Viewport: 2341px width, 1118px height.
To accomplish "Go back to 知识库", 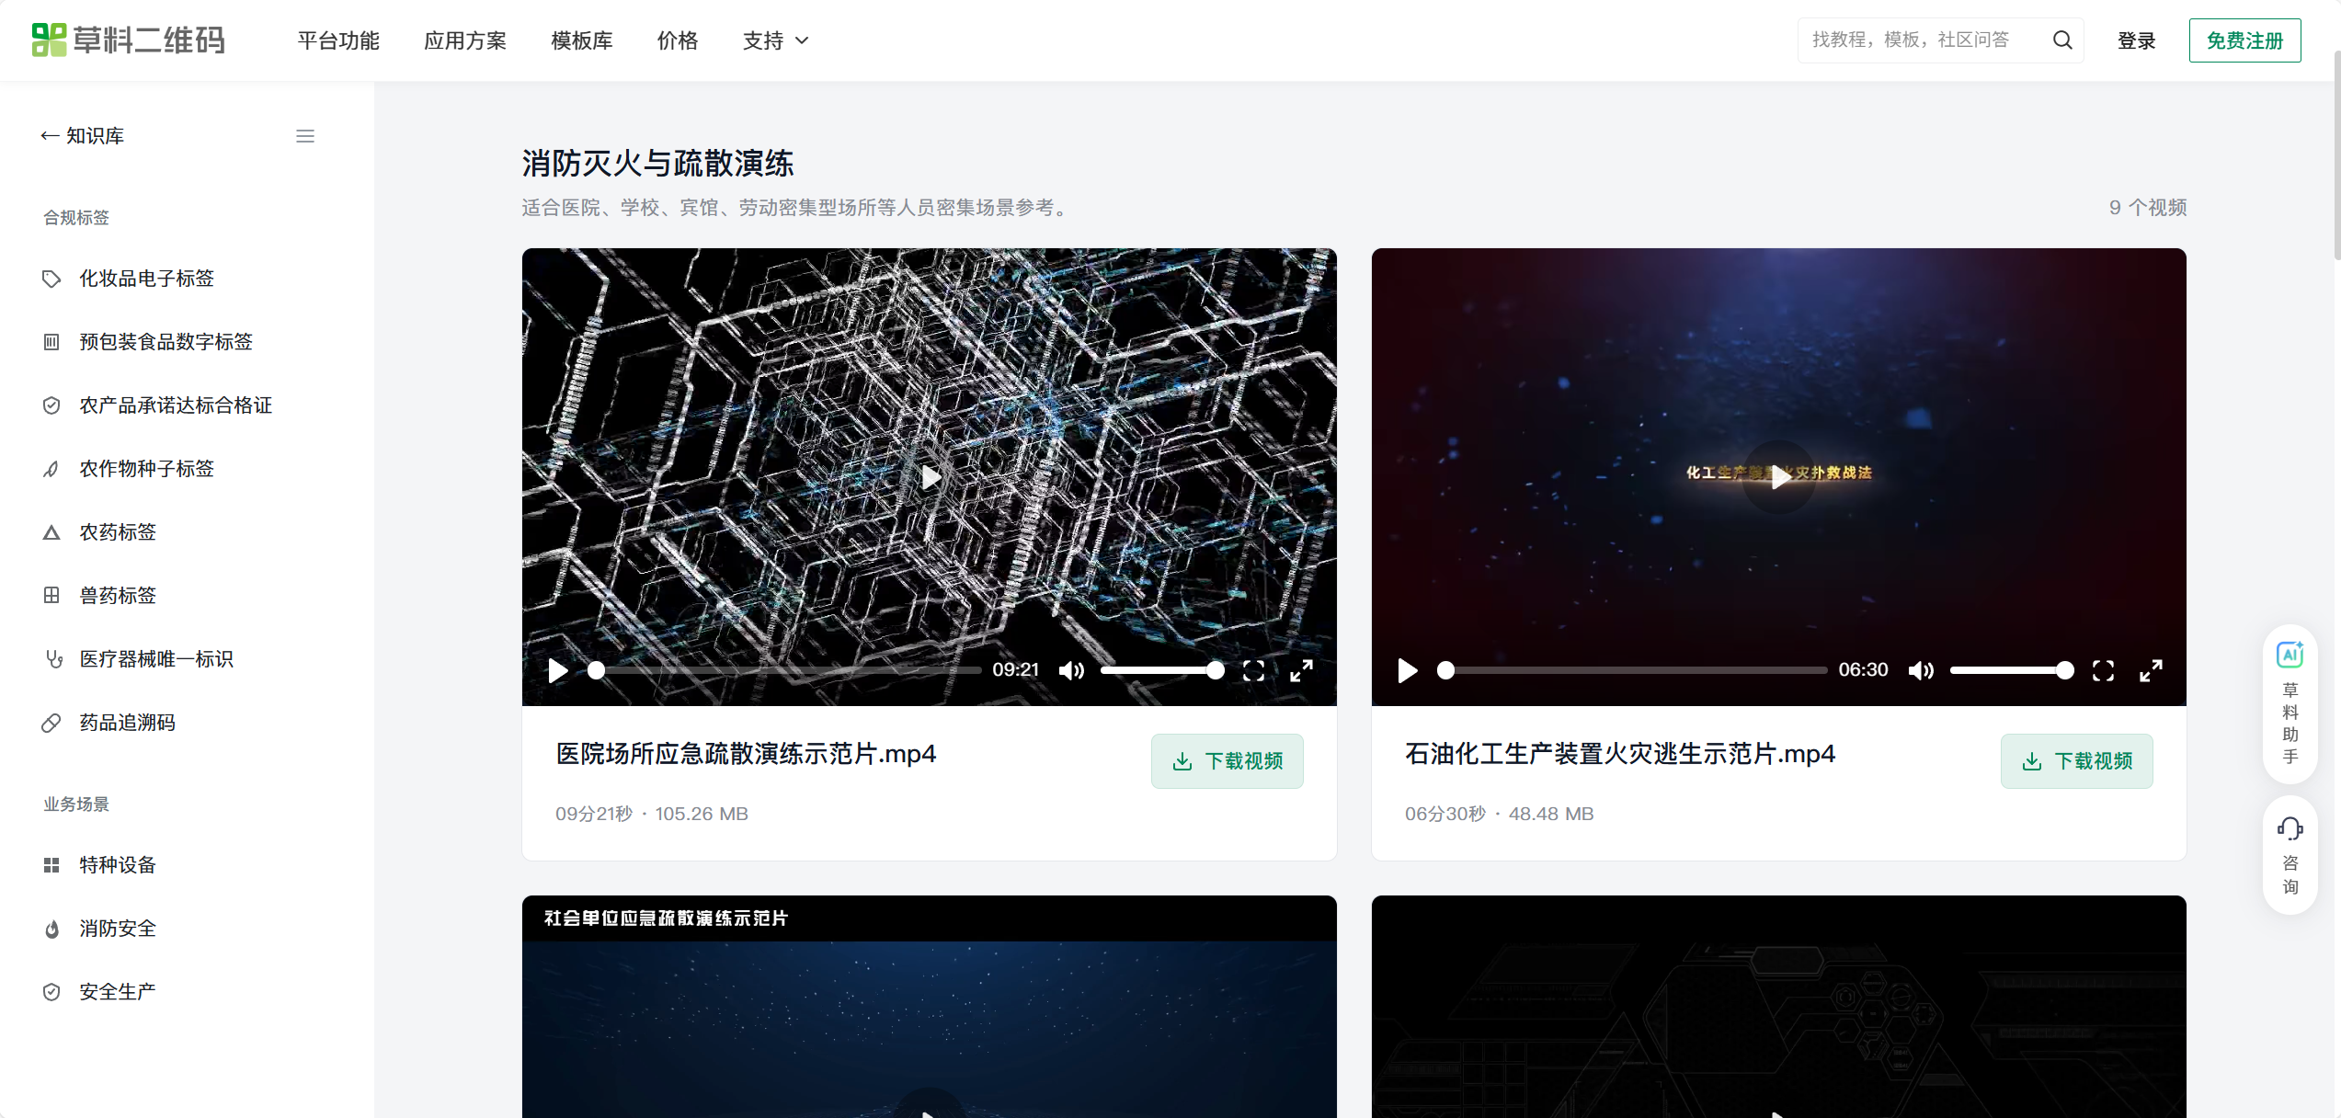I will click(83, 136).
